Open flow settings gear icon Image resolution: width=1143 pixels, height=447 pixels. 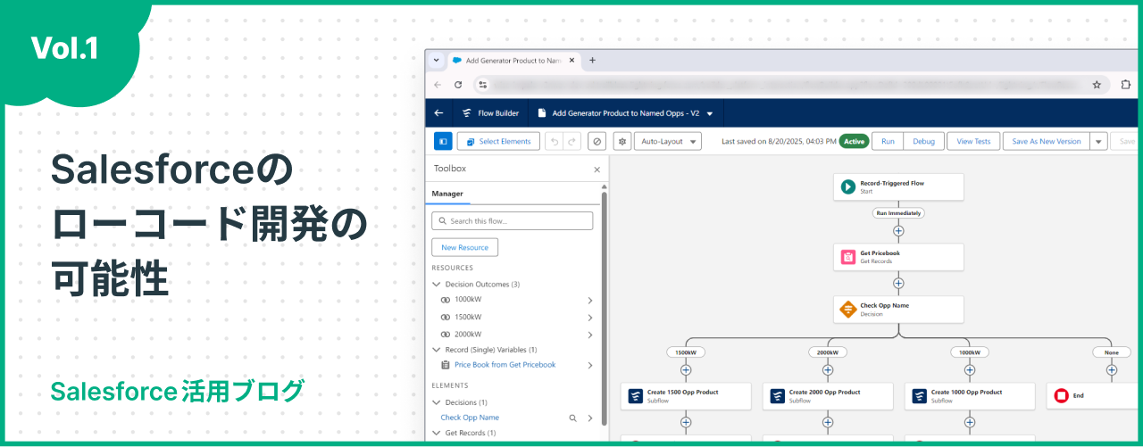622,141
